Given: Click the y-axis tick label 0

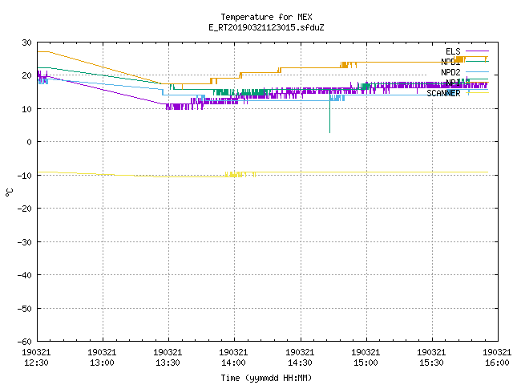Looking at the screenshot, I should (x=29, y=142).
